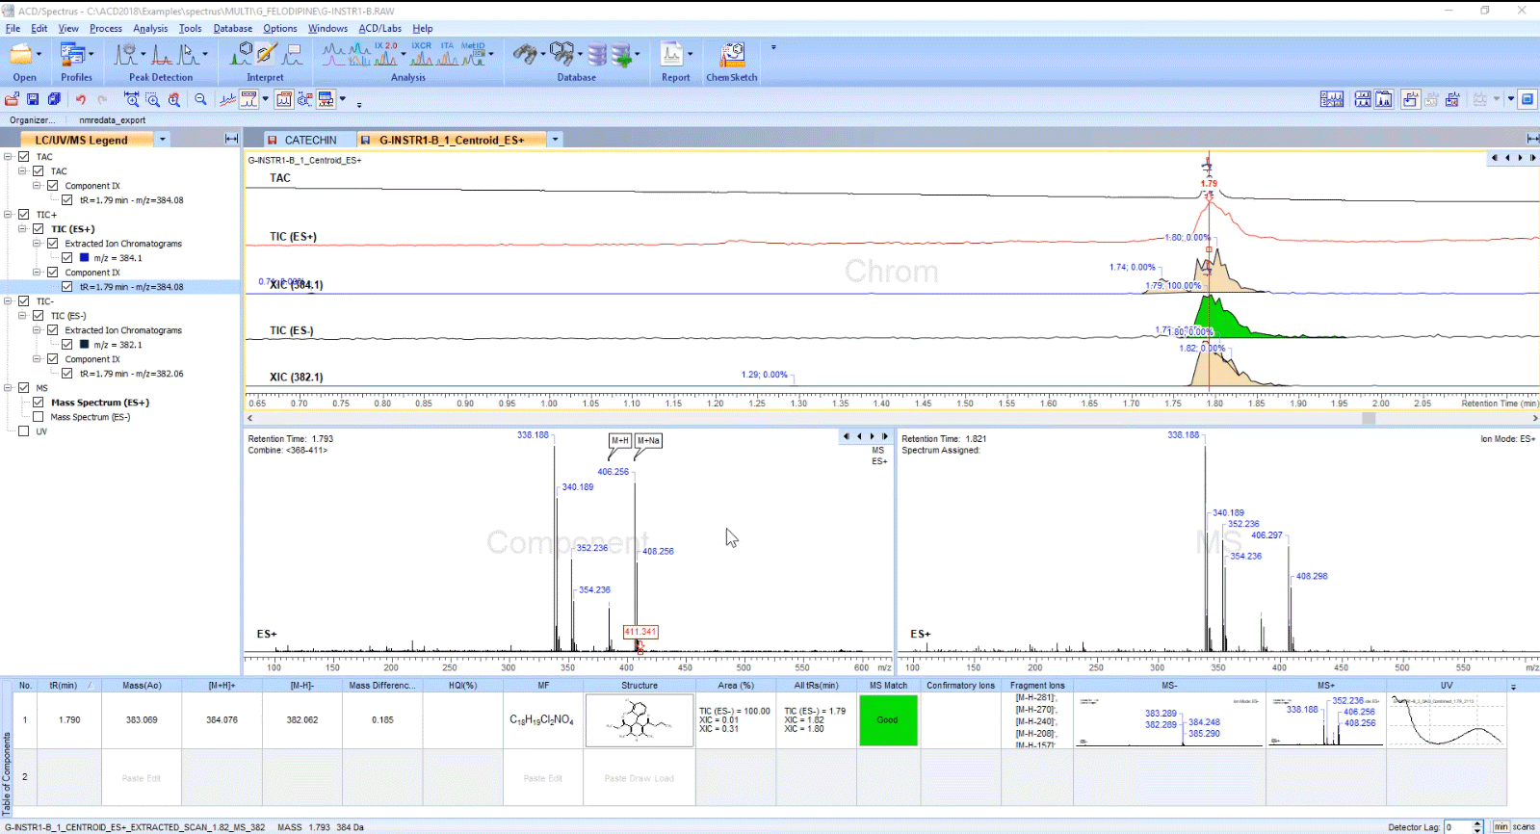Click the red open-file icon in quick toolbar
Screen dimensions: 1540x834
tap(12, 99)
